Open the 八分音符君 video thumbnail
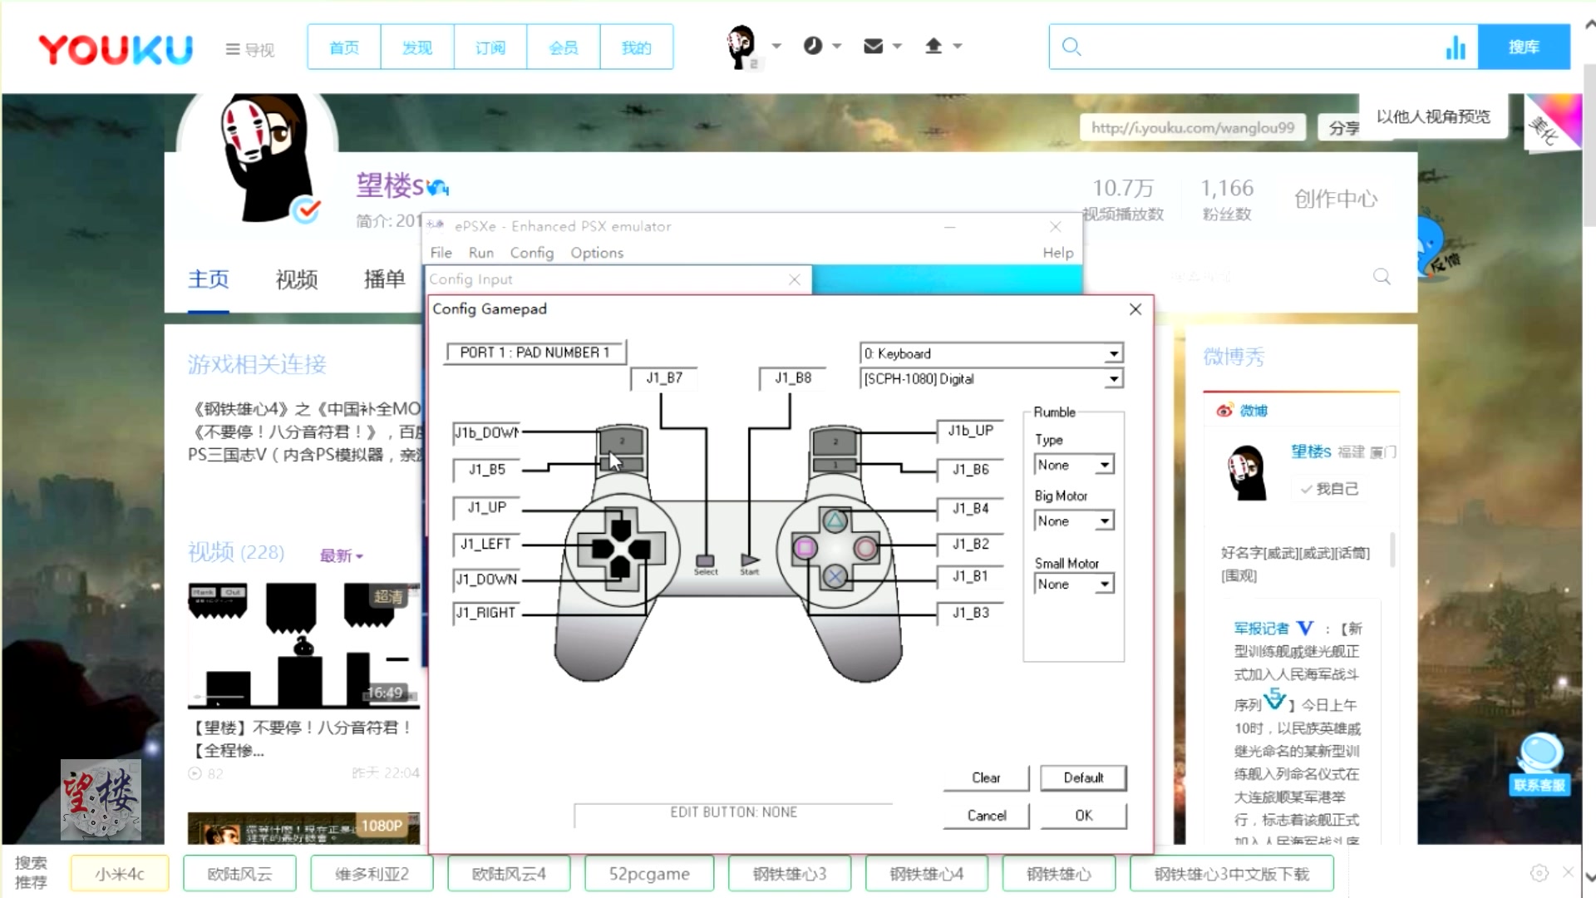1596x898 pixels. tap(303, 645)
